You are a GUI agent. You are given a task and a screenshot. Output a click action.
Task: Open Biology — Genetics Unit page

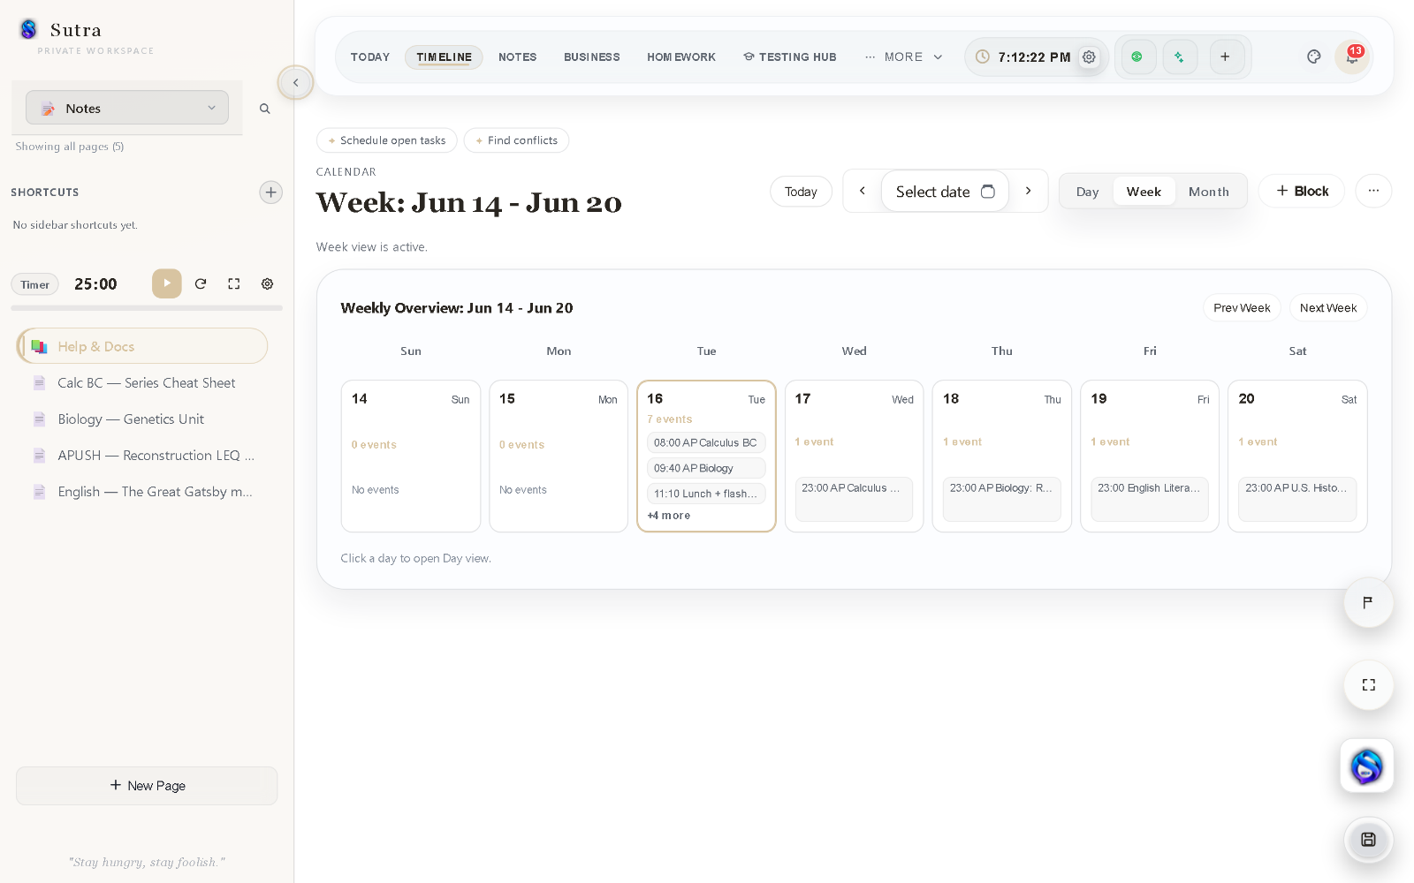(x=131, y=419)
